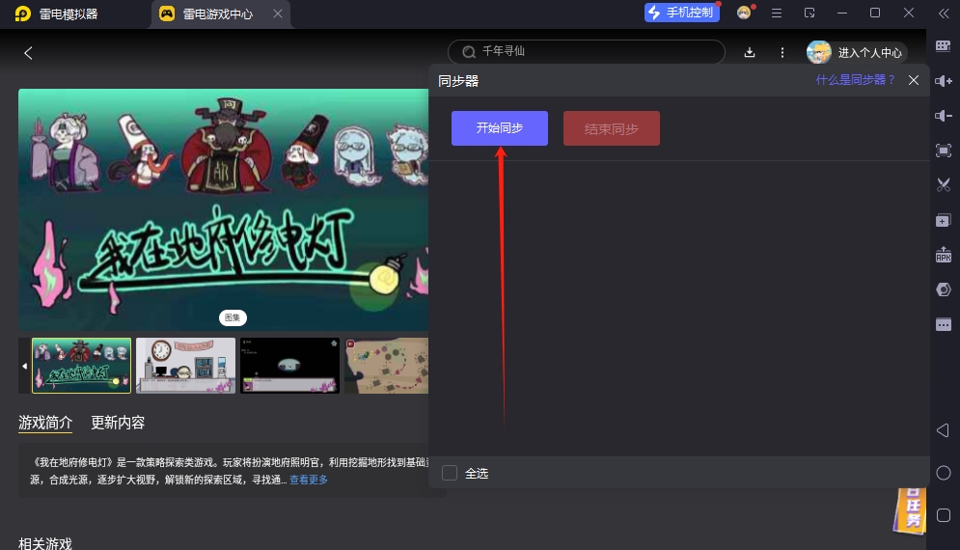Viewport: 960px width, 550px height.
Task: Close the 同步器 panel
Action: click(914, 80)
